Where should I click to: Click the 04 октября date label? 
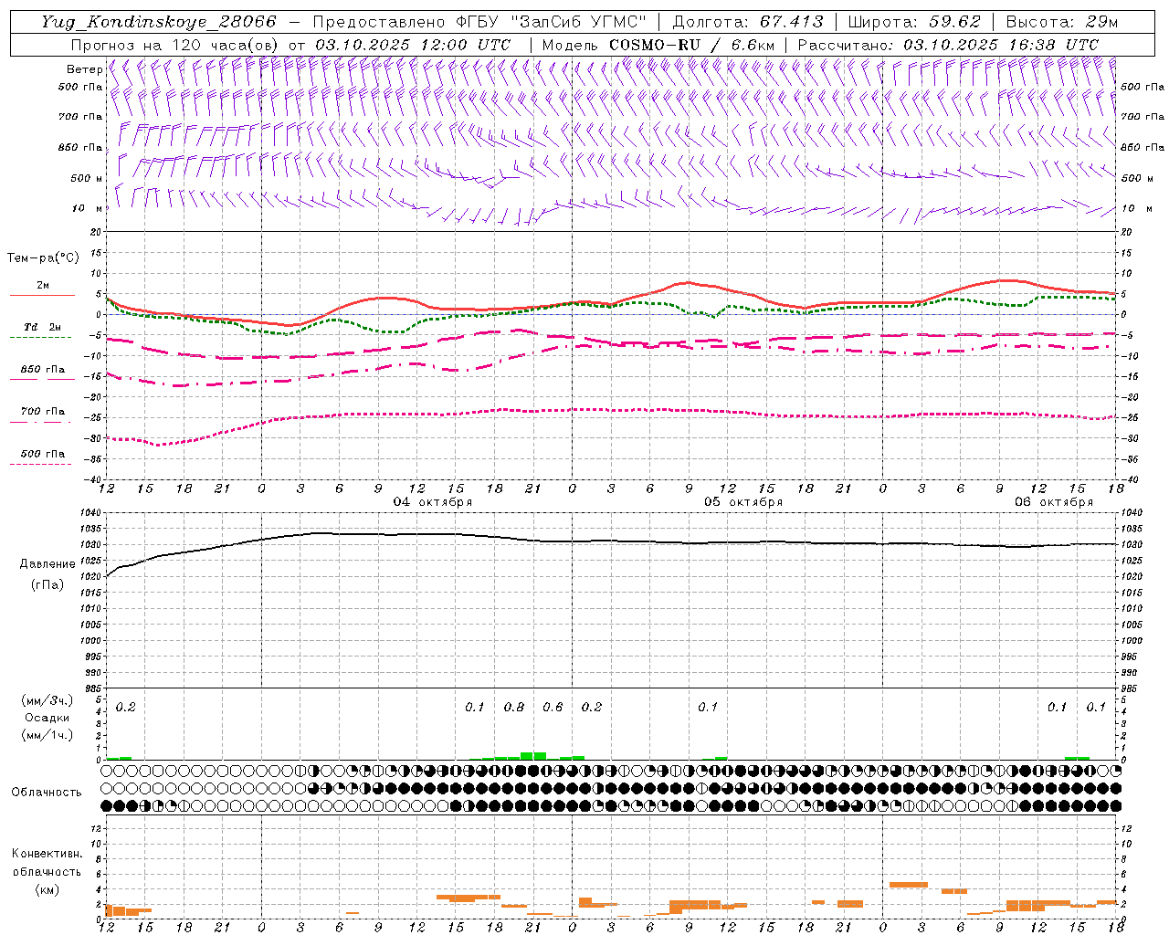click(x=433, y=502)
